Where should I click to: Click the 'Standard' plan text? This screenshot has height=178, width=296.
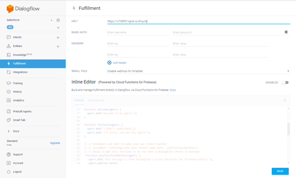click(x=12, y=141)
